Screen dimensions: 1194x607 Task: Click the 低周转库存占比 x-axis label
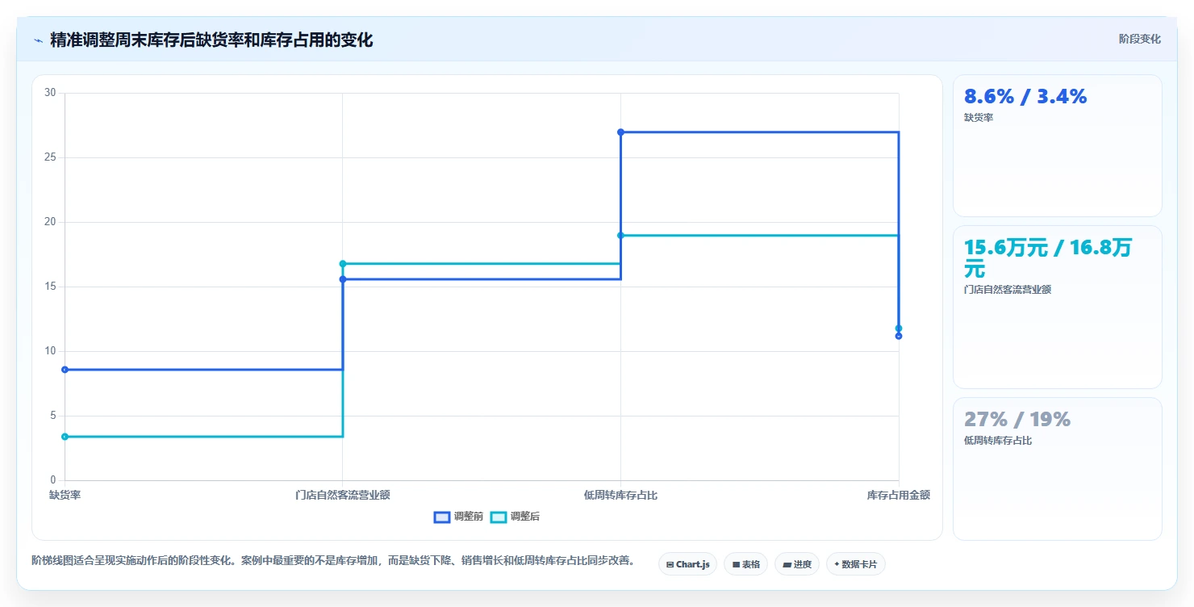tap(620, 495)
